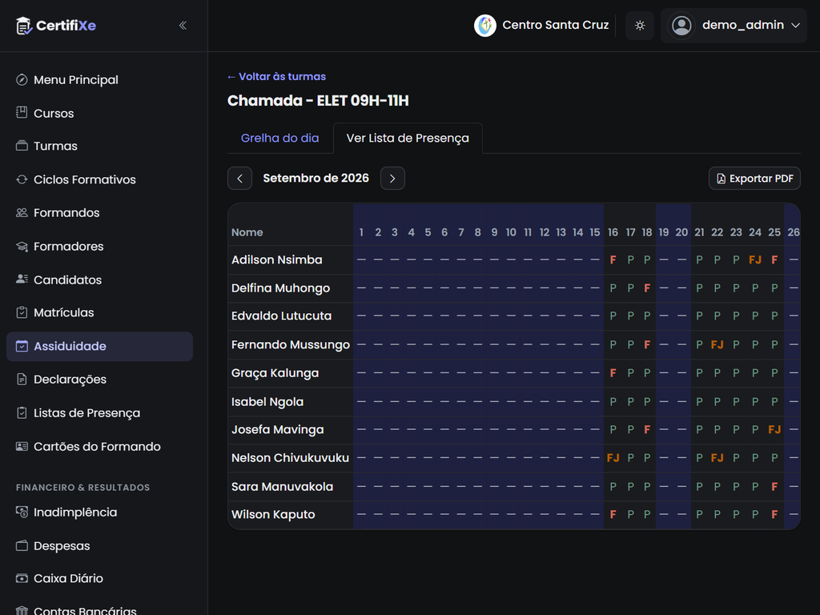Select the Candidatos icon in sidebar

tap(22, 279)
